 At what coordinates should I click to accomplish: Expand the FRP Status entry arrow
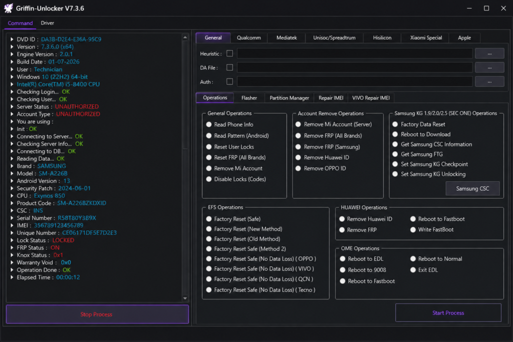12,248
